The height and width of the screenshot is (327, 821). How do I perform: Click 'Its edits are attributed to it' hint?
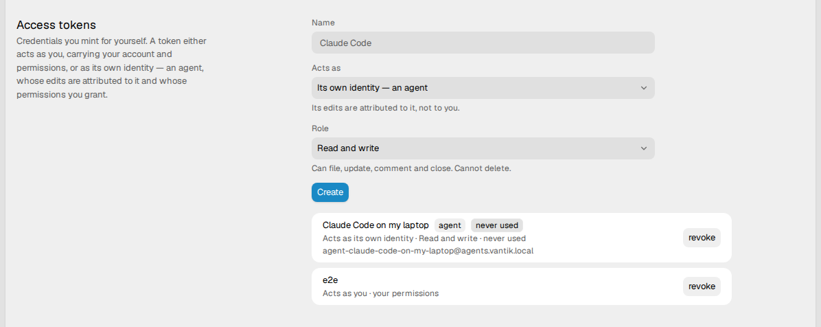tap(385, 108)
